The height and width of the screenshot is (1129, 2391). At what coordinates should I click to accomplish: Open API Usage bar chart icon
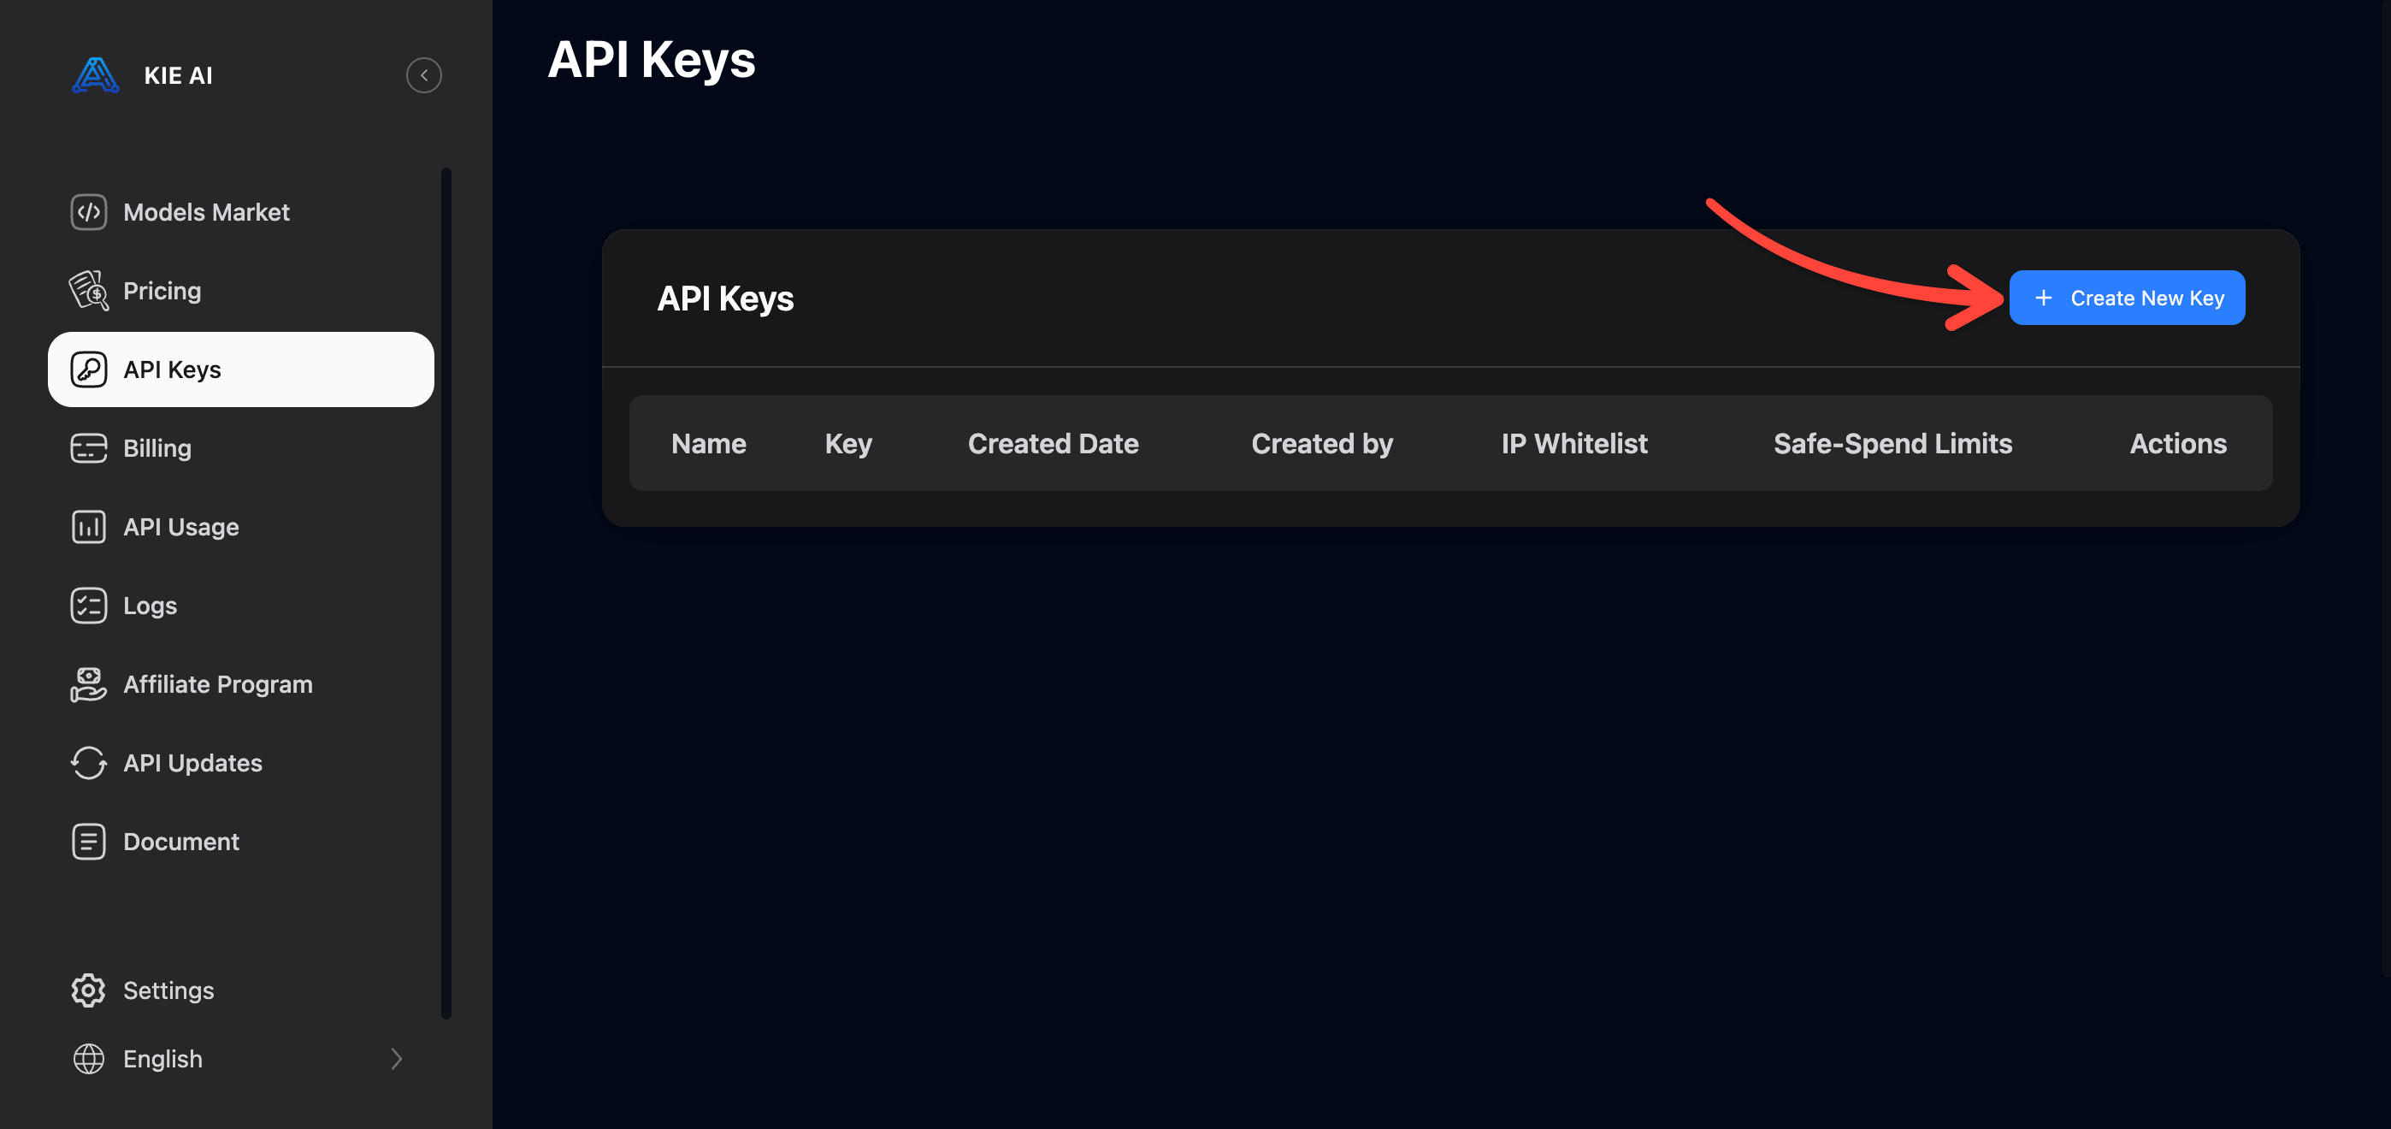click(89, 528)
